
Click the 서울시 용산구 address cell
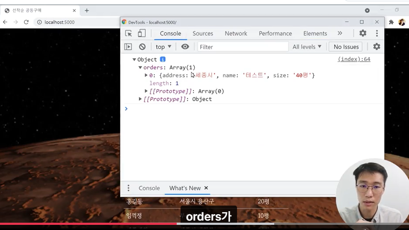pyautogui.click(x=197, y=201)
